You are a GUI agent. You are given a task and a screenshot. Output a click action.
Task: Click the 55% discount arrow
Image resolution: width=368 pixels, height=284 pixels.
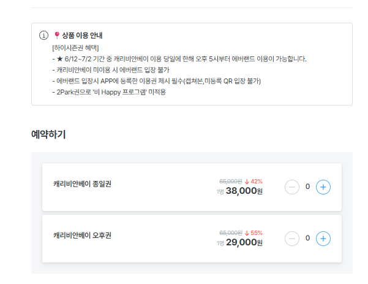pos(247,233)
